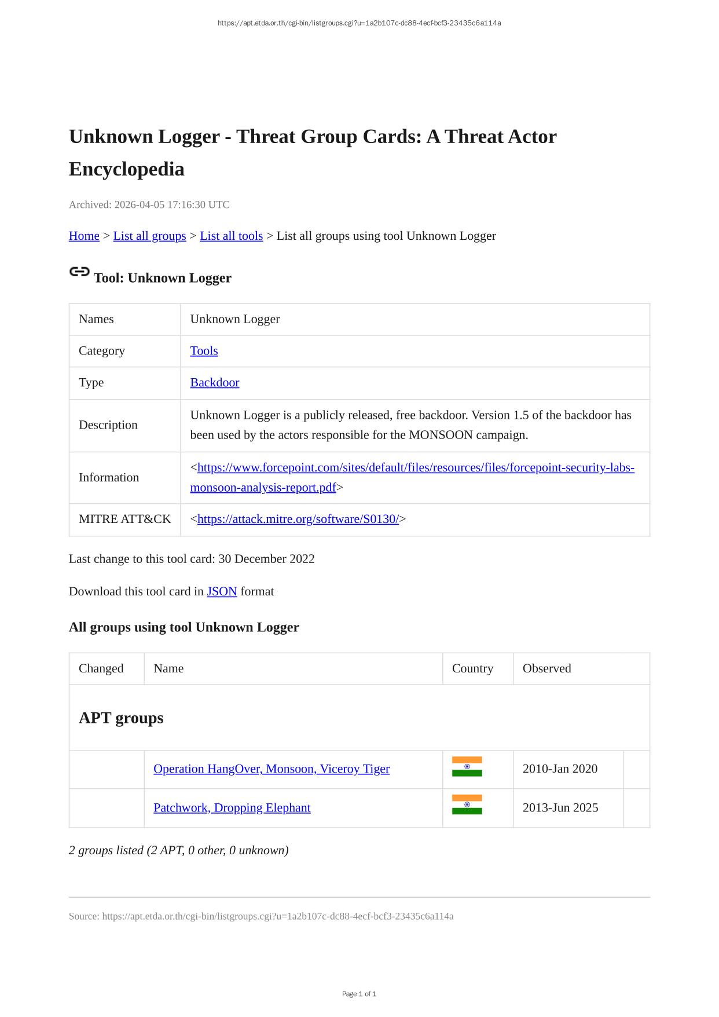The width and height of the screenshot is (719, 1017).
Task: Open the Home breadcrumb link
Action: [x=84, y=236]
